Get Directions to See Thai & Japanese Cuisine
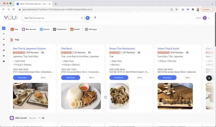 pyautogui.click(x=22, y=78)
